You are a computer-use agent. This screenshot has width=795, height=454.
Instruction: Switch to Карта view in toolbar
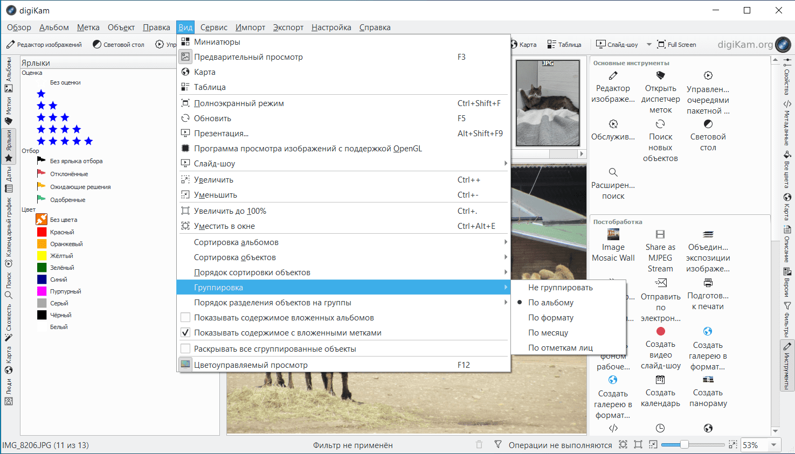[523, 45]
